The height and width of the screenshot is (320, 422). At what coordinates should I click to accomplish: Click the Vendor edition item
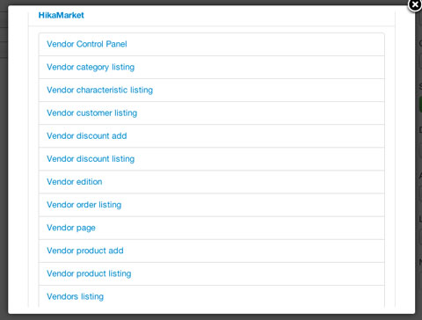(75, 182)
